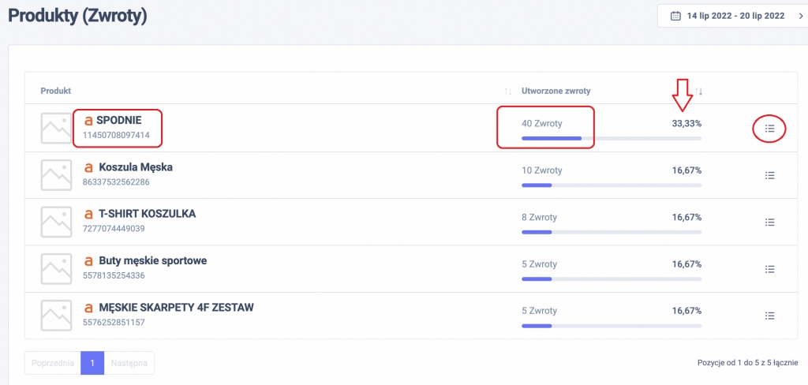Click the calendar icon in date picker

[x=675, y=16]
